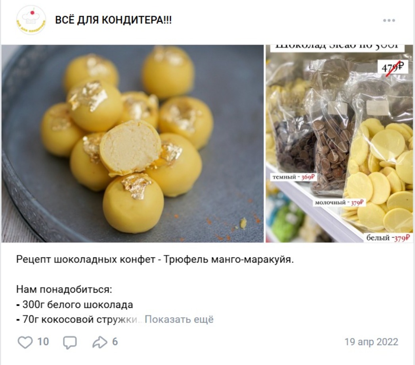Click the crossed-out 479₽ price tag
This screenshot has width=415, height=365.
pos(392,68)
